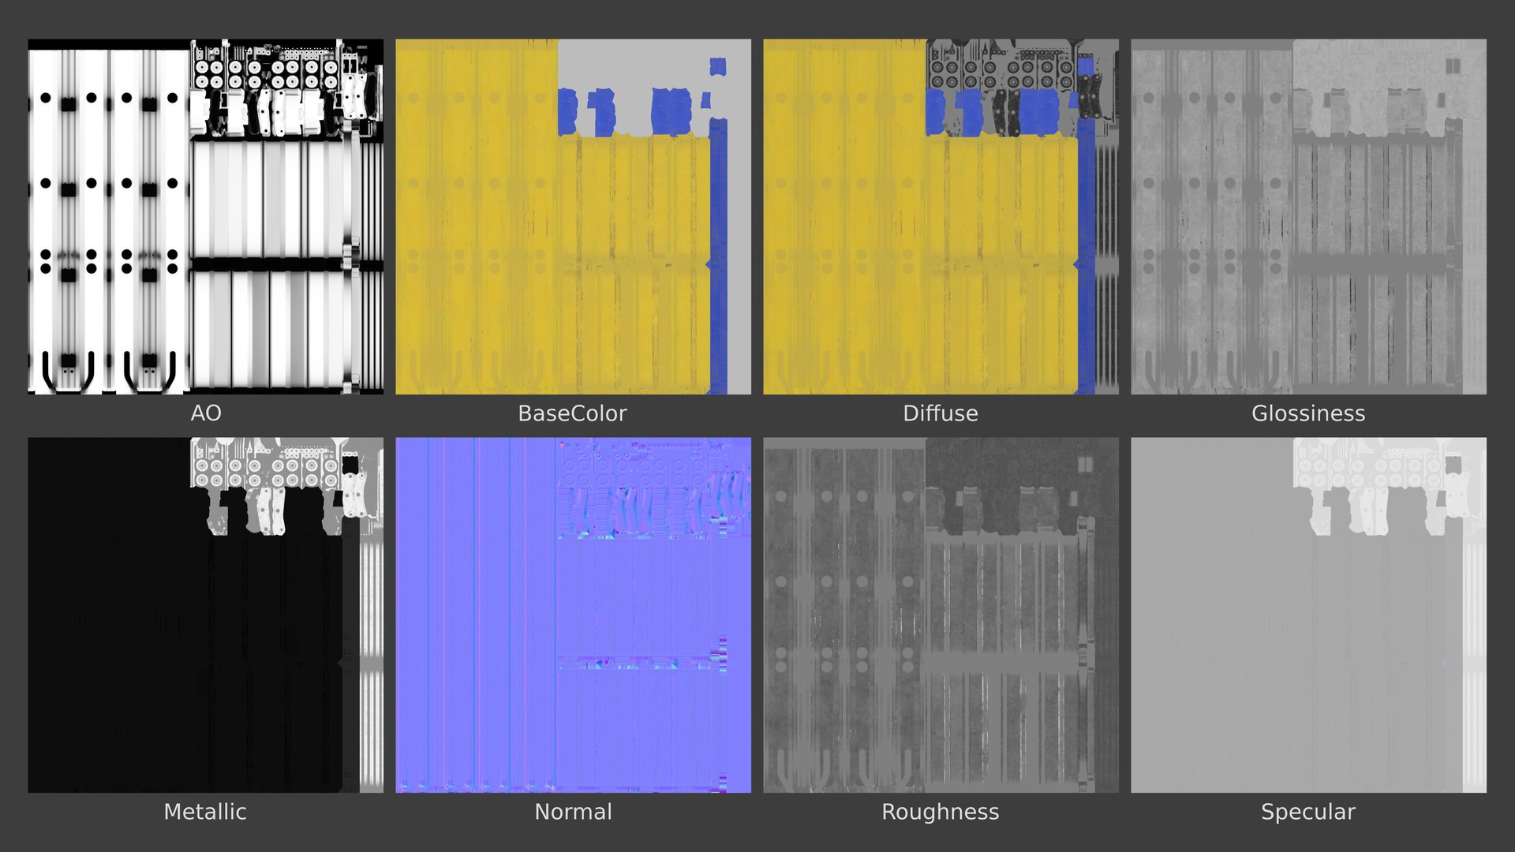Viewport: 1515px width, 852px height.
Task: Open the Normal map thumbnail
Action: [573, 615]
